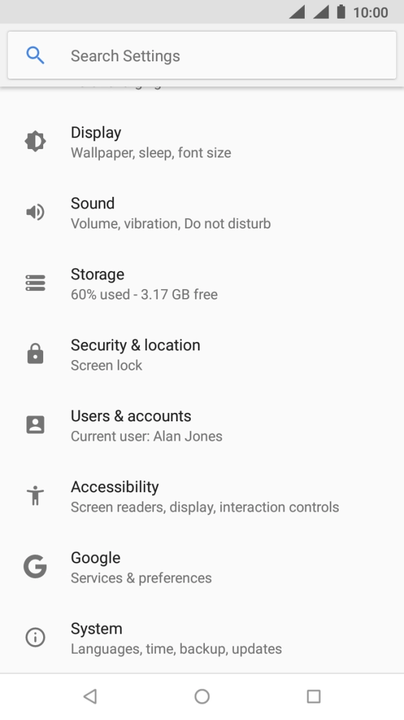The width and height of the screenshot is (404, 720).
Task: Tap the System info icon
Action: coord(35,638)
